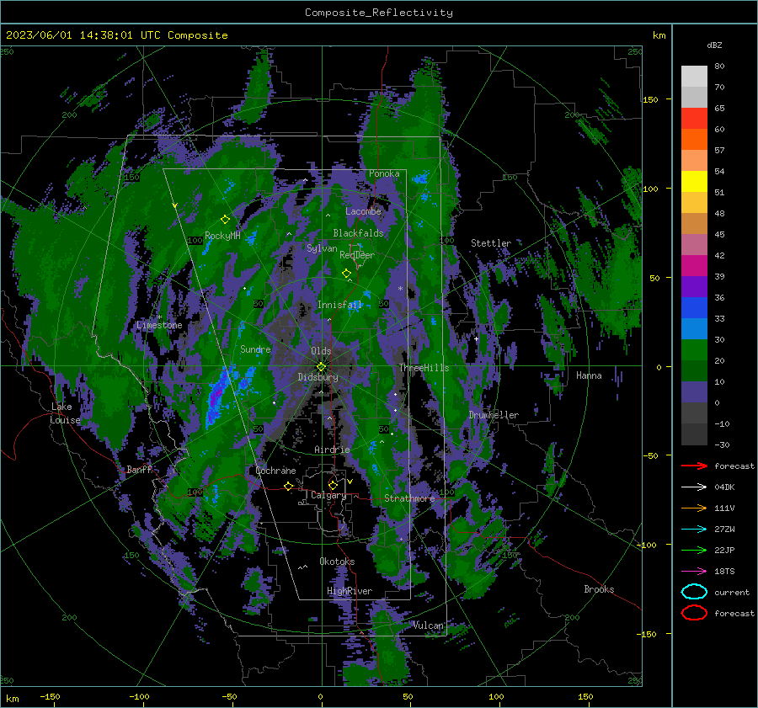The width and height of the screenshot is (758, 708).
Task: Click the Sundre town label
Action: click(255, 349)
